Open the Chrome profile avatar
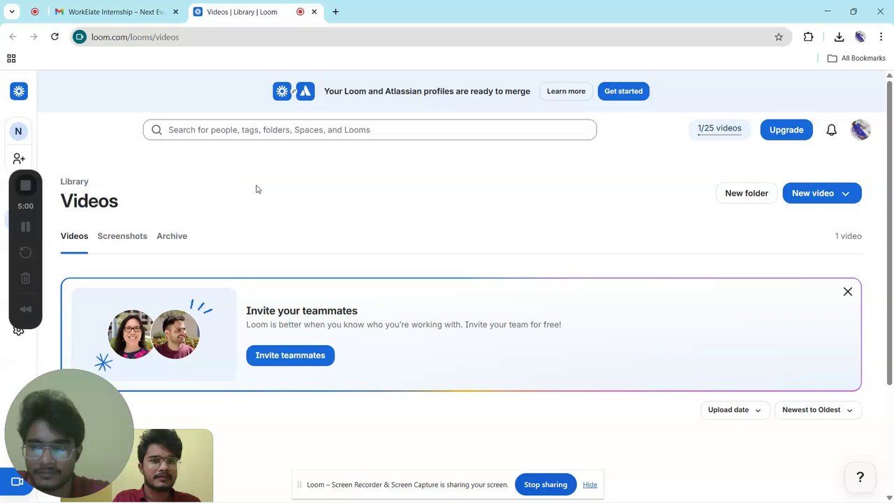 point(860,37)
